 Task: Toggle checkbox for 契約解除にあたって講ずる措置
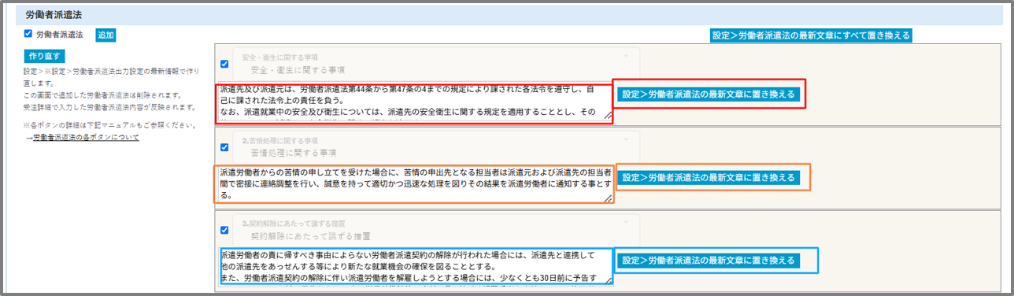coord(225,230)
